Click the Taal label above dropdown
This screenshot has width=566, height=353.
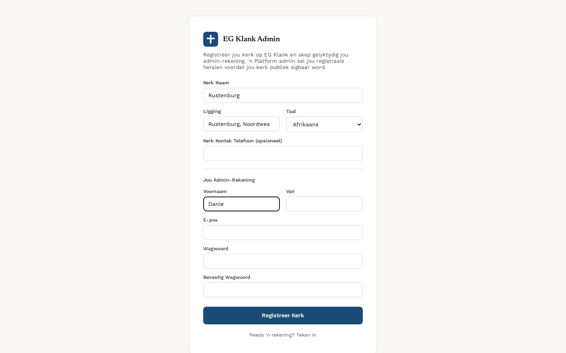point(291,111)
